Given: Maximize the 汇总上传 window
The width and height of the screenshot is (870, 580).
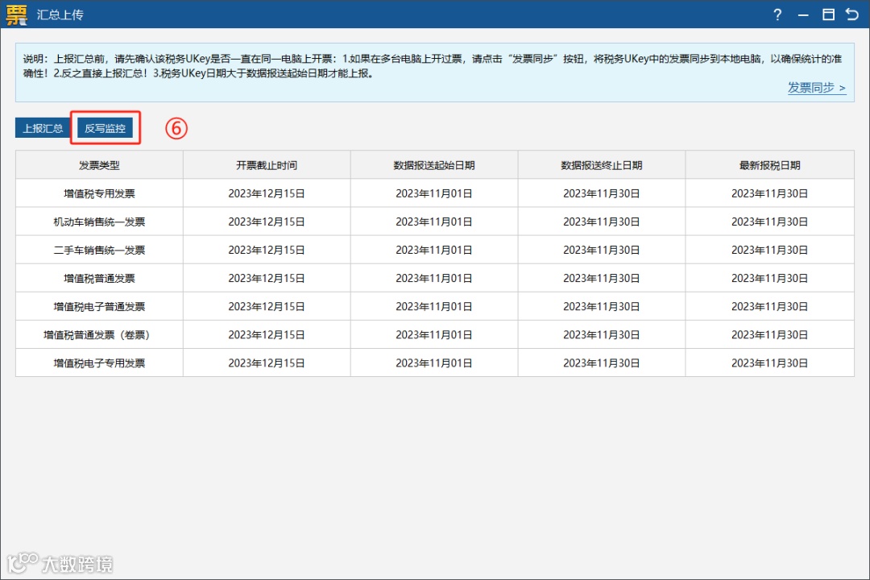Looking at the screenshot, I should click(828, 14).
